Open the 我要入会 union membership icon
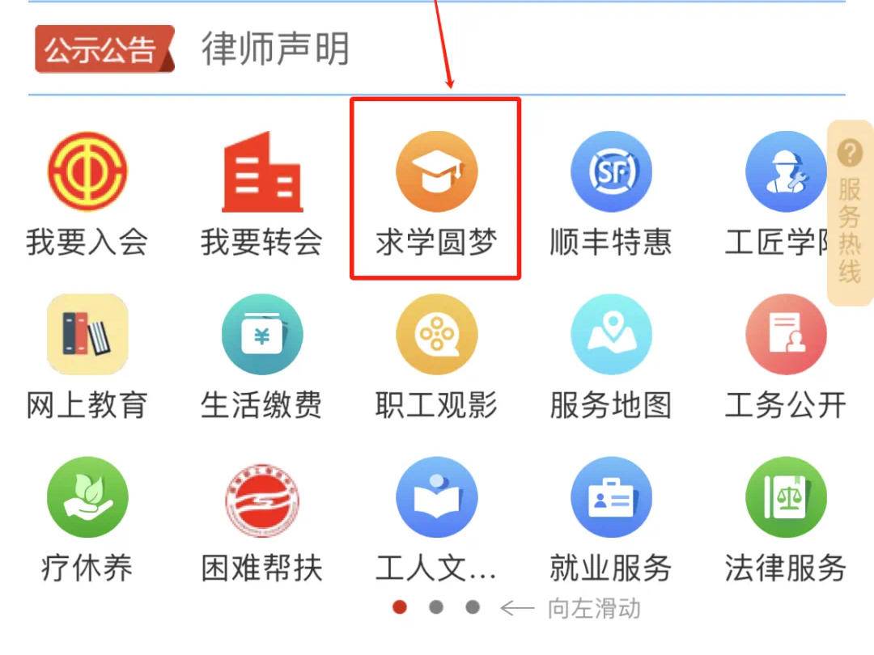 [87, 171]
